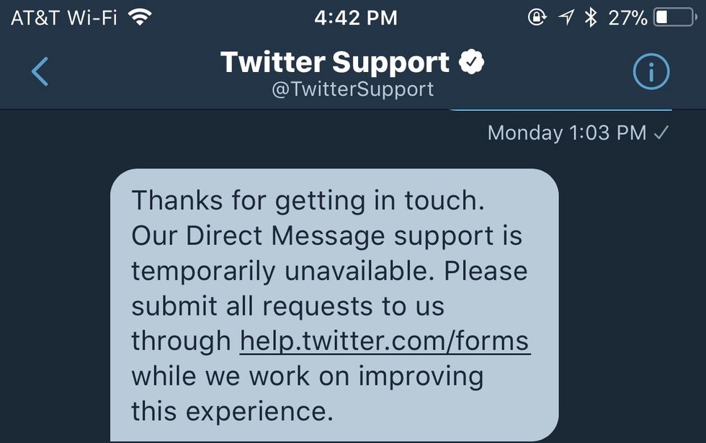Image resolution: width=706 pixels, height=443 pixels.
Task: Tap the @TwitterSupport handle
Action: point(353,89)
